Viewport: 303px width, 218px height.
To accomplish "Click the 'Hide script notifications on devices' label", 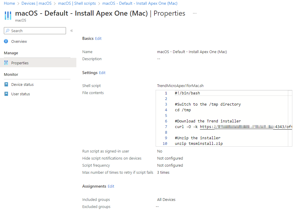I will pos(112,158).
